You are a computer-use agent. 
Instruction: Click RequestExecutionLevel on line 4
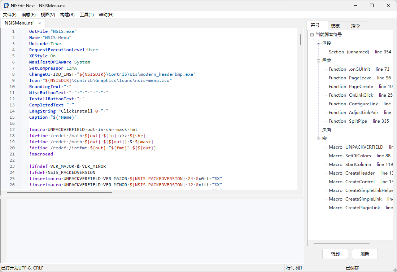tap(57, 50)
